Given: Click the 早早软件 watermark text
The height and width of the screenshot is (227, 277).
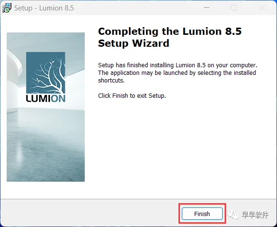Looking at the screenshot, I should pos(255,215).
